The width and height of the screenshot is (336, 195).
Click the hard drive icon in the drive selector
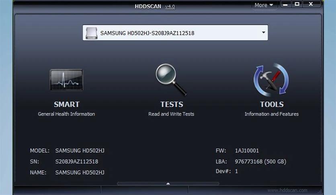[x=92, y=33]
